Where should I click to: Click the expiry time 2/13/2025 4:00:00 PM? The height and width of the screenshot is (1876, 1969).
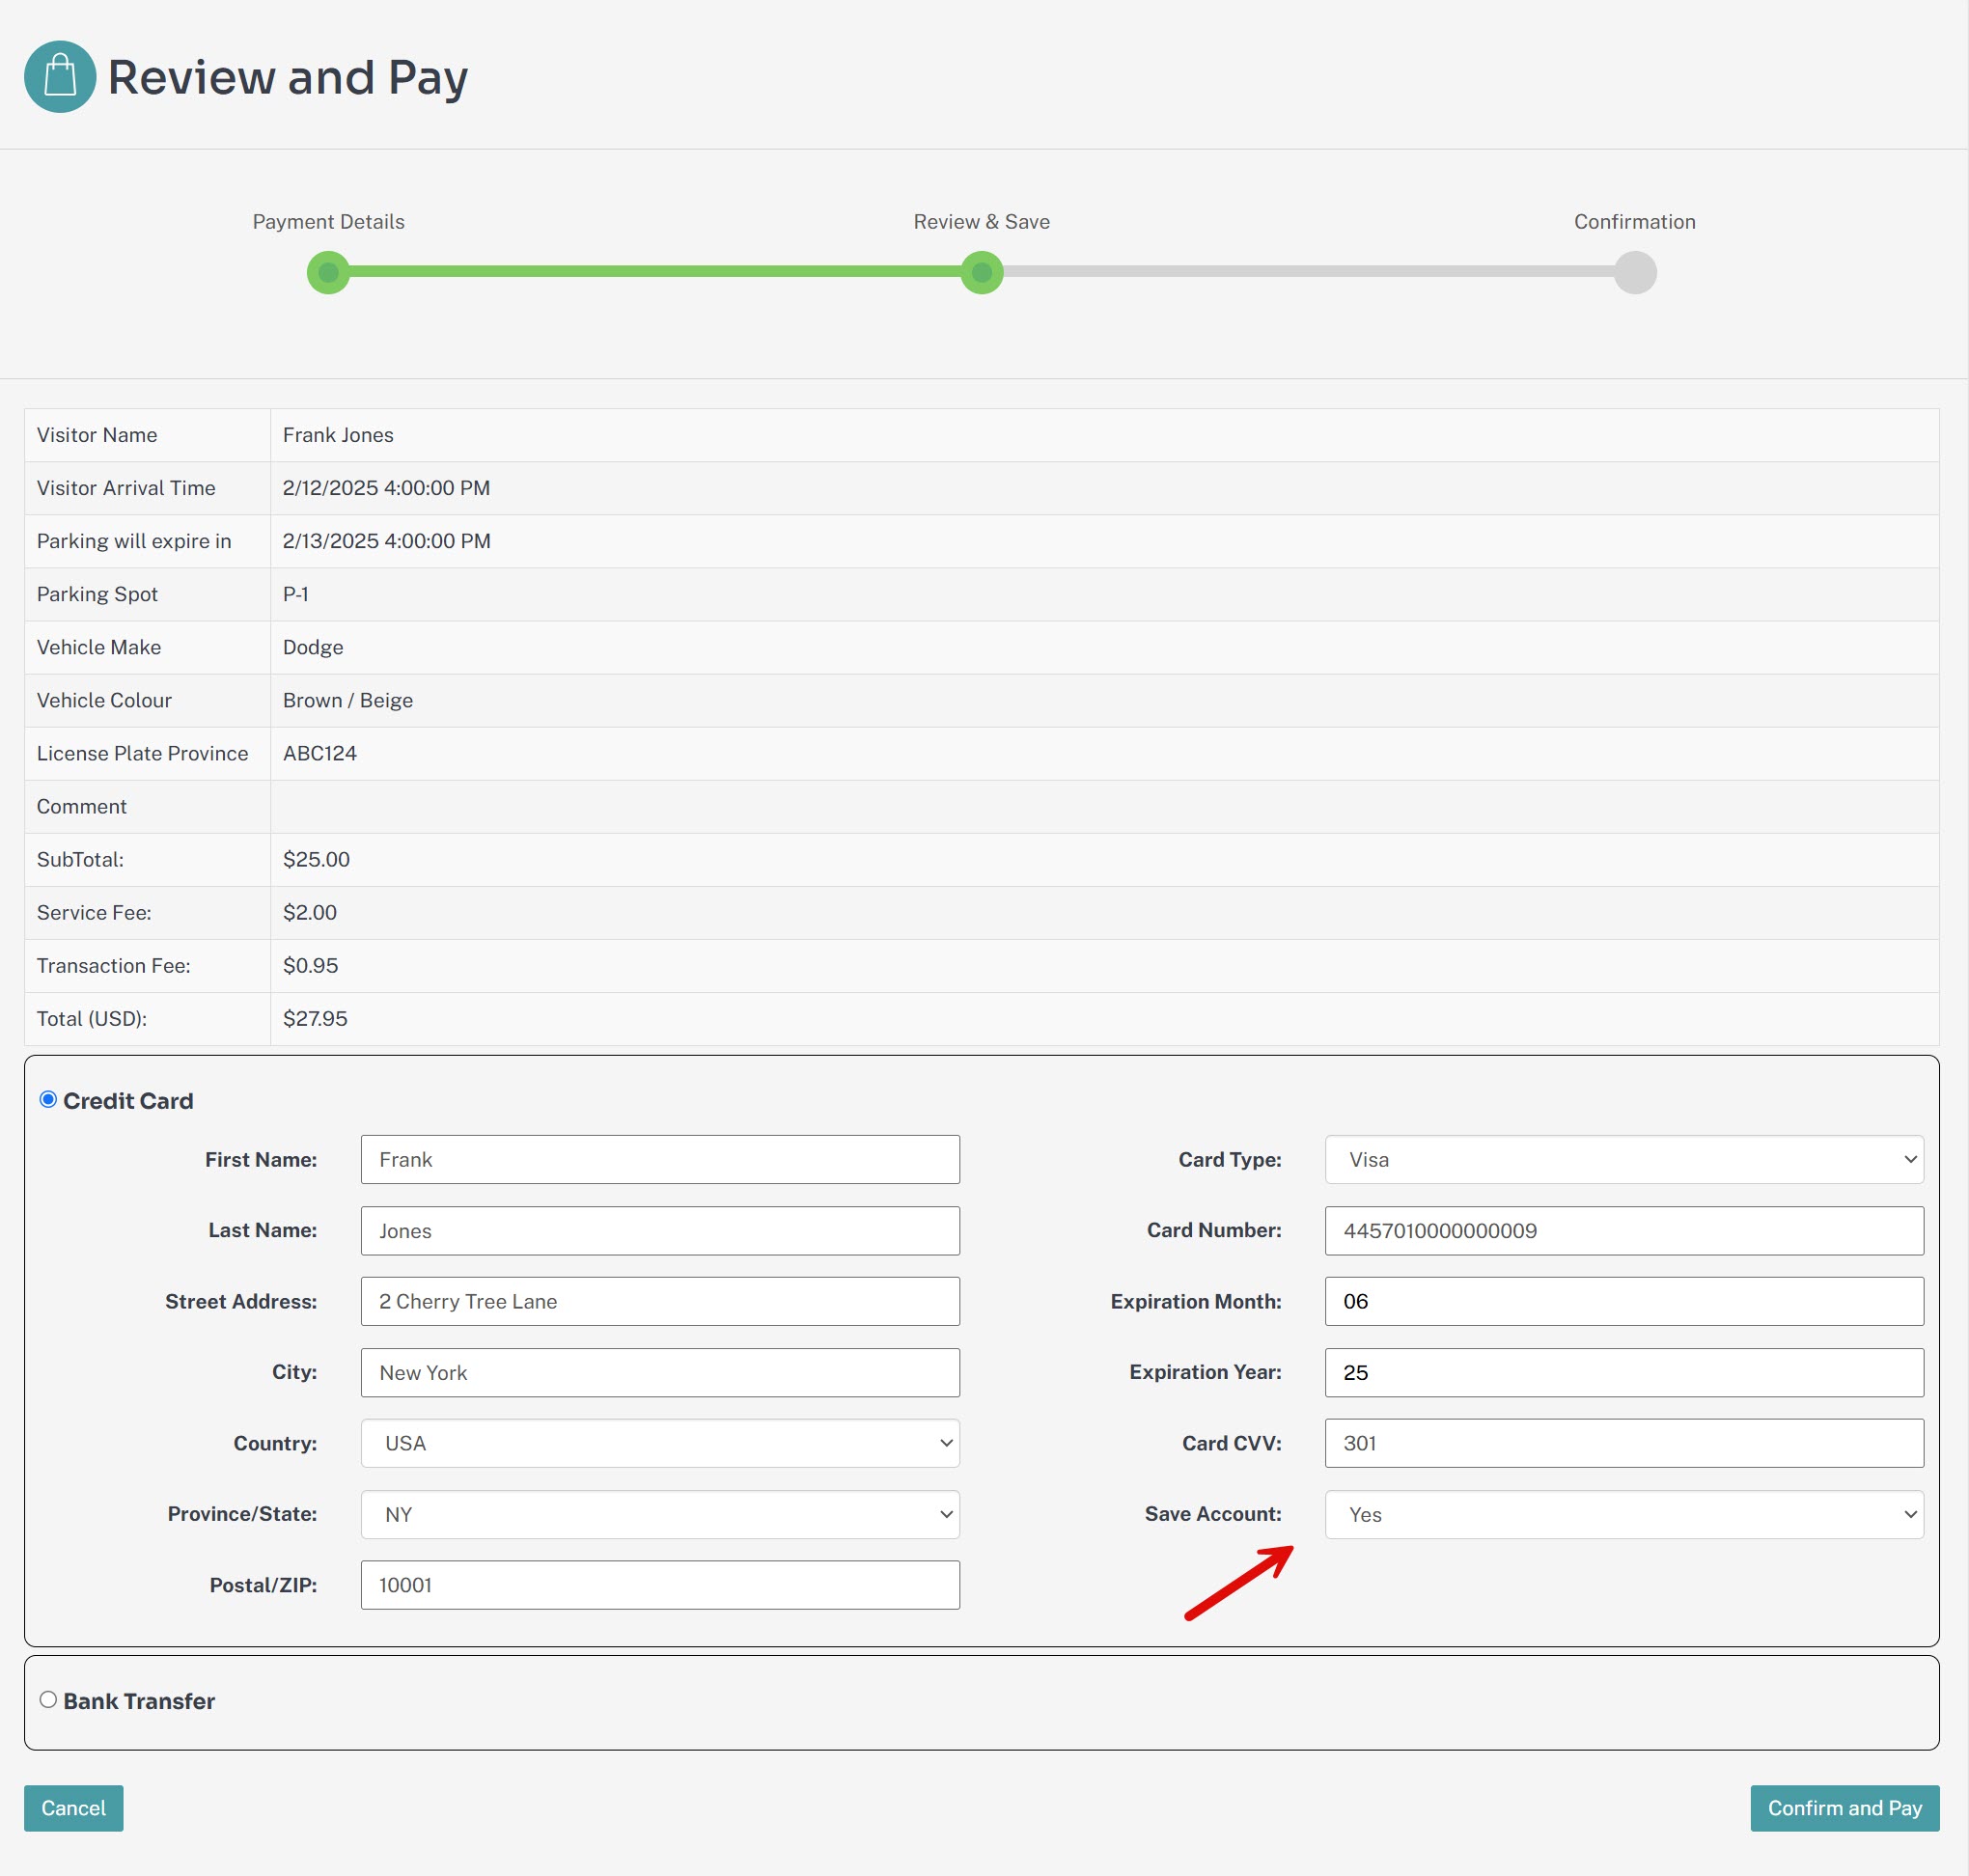[x=386, y=541]
